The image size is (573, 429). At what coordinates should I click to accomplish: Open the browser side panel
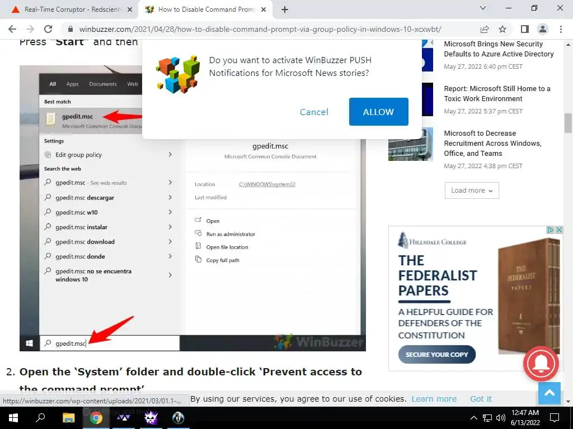pos(525,29)
